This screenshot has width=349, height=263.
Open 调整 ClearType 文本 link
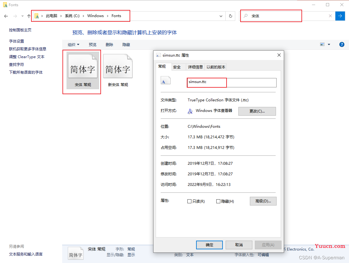[27, 57]
